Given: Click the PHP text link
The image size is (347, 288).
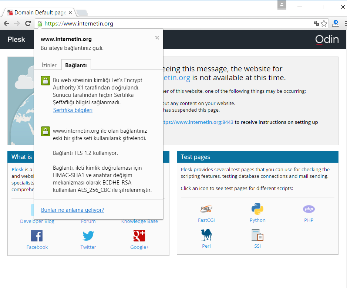Looking at the screenshot, I should (309, 220).
